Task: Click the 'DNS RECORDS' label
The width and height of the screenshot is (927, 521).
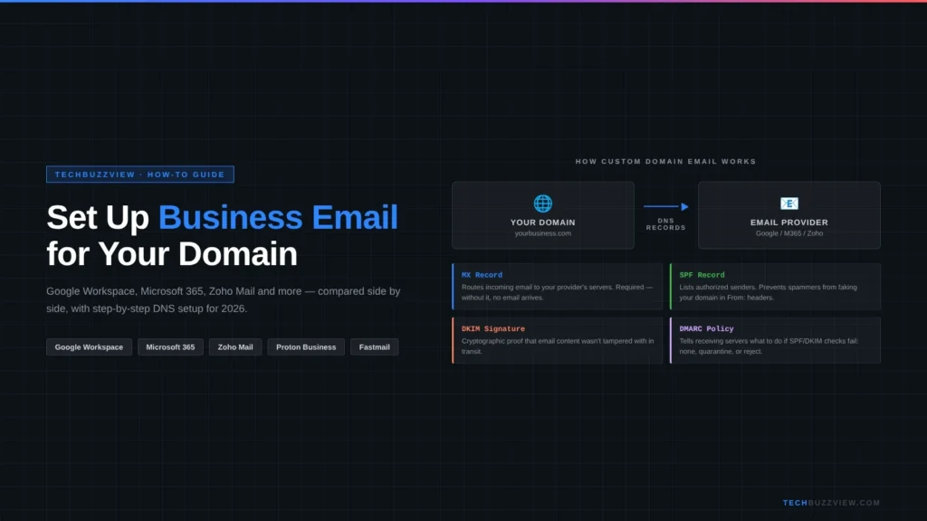Action: click(x=665, y=224)
